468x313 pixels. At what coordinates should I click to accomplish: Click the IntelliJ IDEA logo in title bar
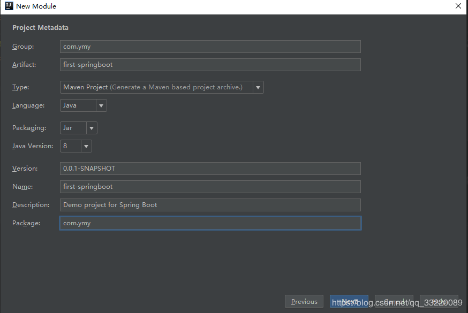tap(9, 6)
